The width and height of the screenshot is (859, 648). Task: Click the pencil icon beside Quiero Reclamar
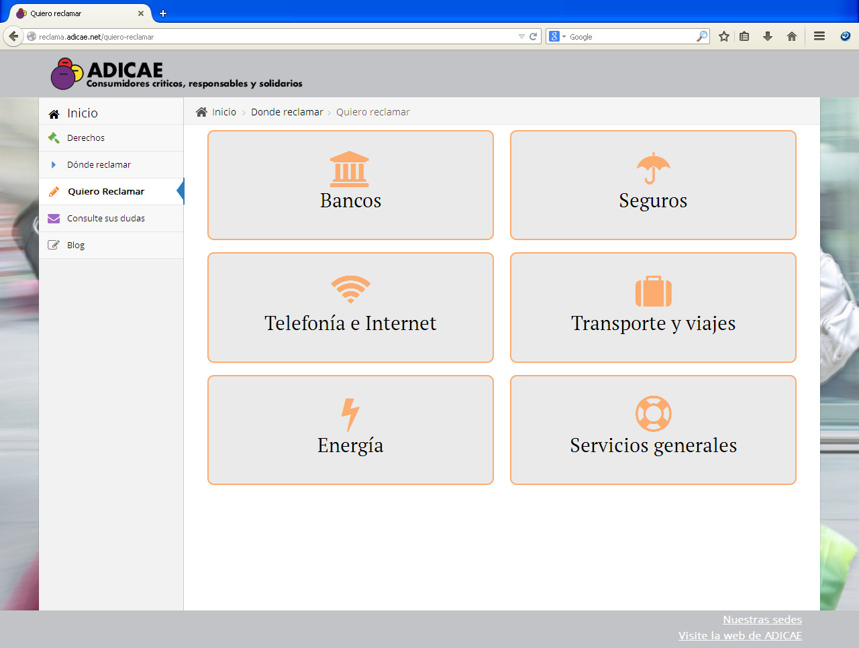click(54, 192)
